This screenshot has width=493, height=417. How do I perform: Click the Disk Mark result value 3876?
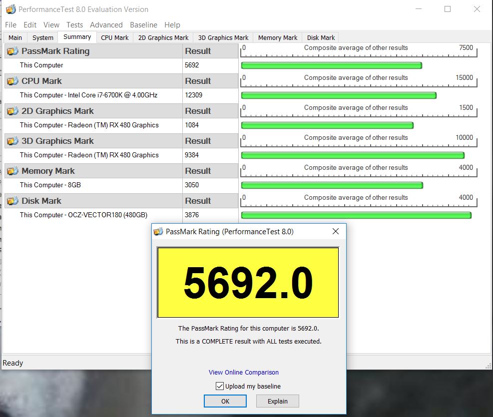pos(192,215)
